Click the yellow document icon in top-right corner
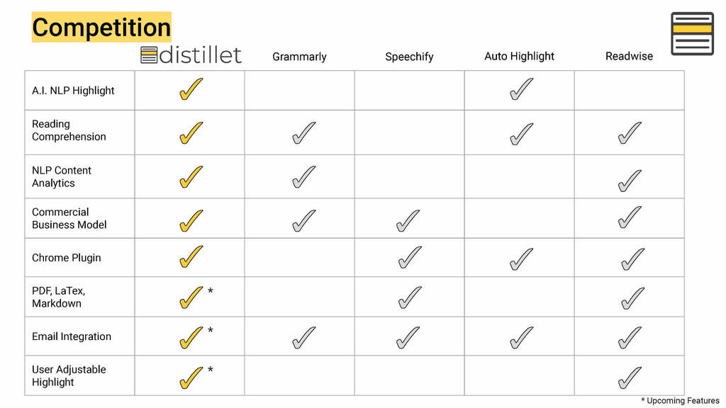The width and height of the screenshot is (726, 408). [691, 33]
